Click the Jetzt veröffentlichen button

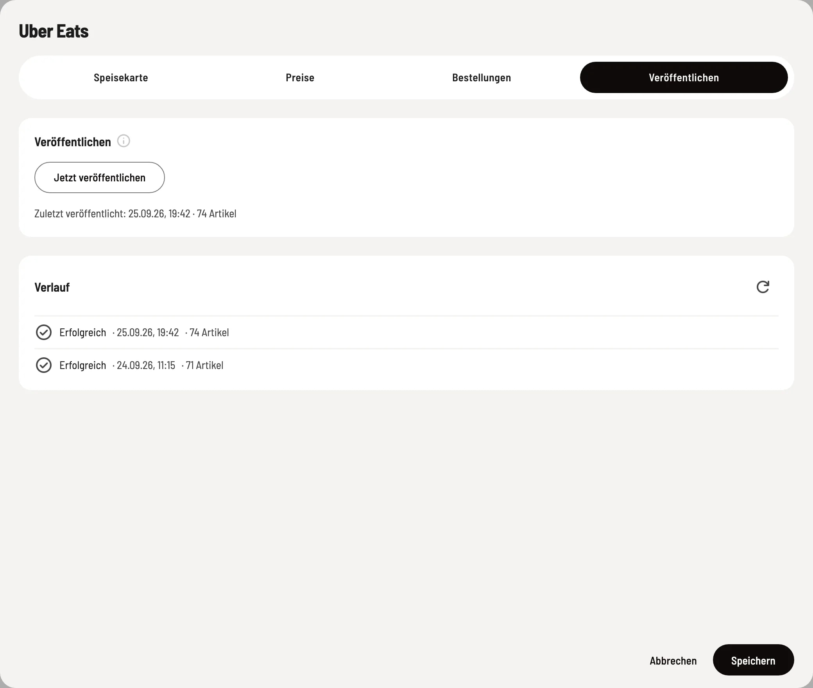(x=100, y=177)
